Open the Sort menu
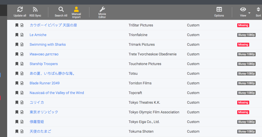This screenshot has width=262, height=137. coord(258,12)
